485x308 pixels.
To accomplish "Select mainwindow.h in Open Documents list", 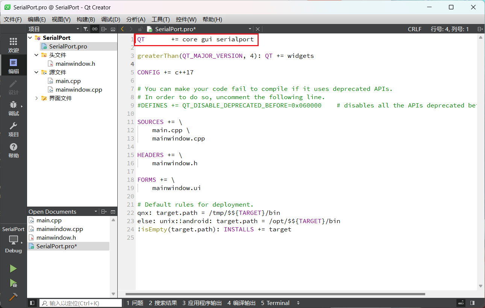I will click(68, 238).
